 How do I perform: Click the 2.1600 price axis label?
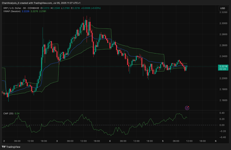click(x=223, y=100)
